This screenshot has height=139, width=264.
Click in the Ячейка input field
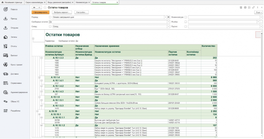coord(223,22)
